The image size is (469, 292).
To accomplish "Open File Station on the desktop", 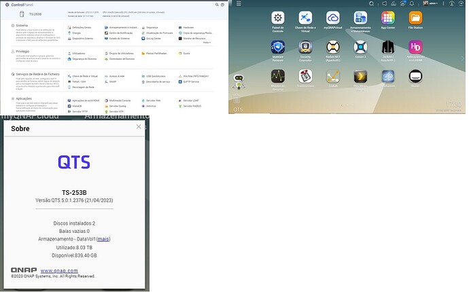I will (x=415, y=18).
